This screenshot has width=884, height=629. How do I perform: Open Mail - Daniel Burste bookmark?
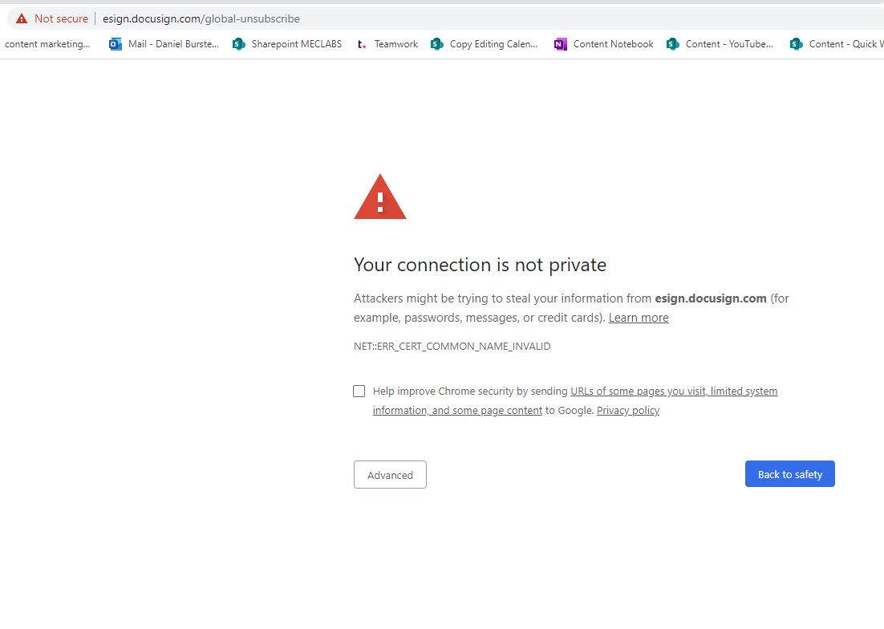click(173, 44)
